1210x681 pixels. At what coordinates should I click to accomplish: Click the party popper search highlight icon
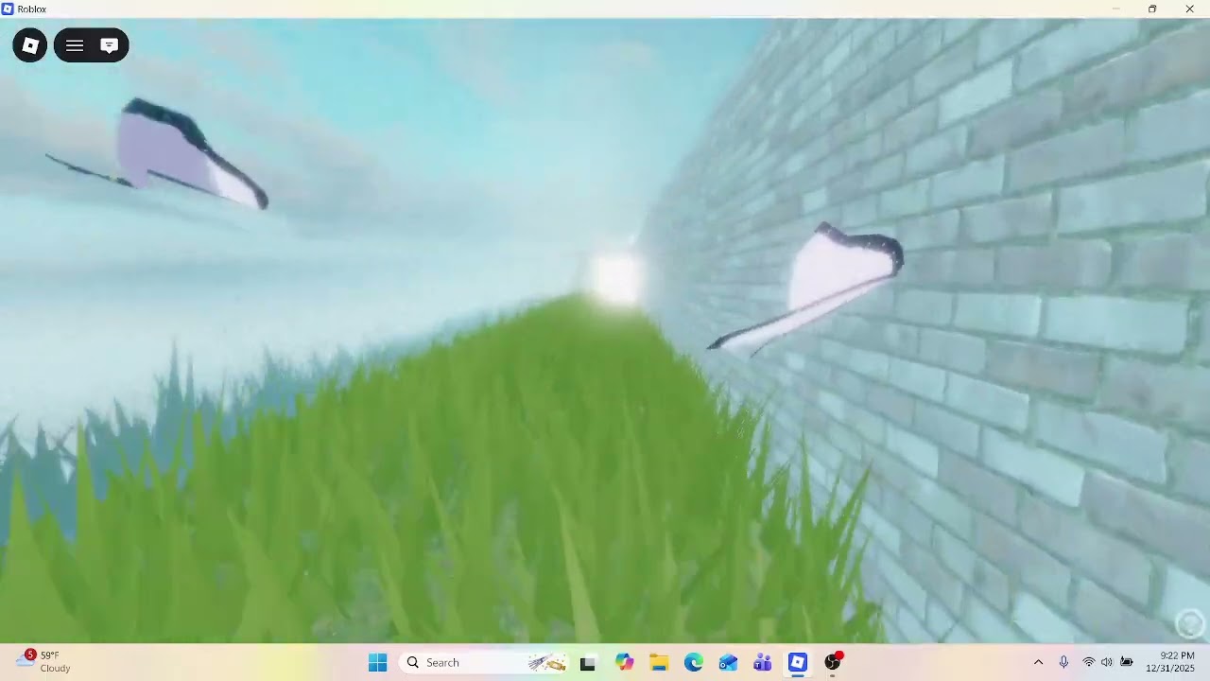pyautogui.click(x=546, y=663)
